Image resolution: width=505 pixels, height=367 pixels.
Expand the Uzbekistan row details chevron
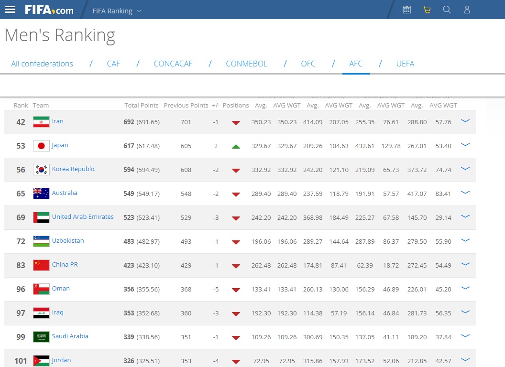[x=465, y=241]
